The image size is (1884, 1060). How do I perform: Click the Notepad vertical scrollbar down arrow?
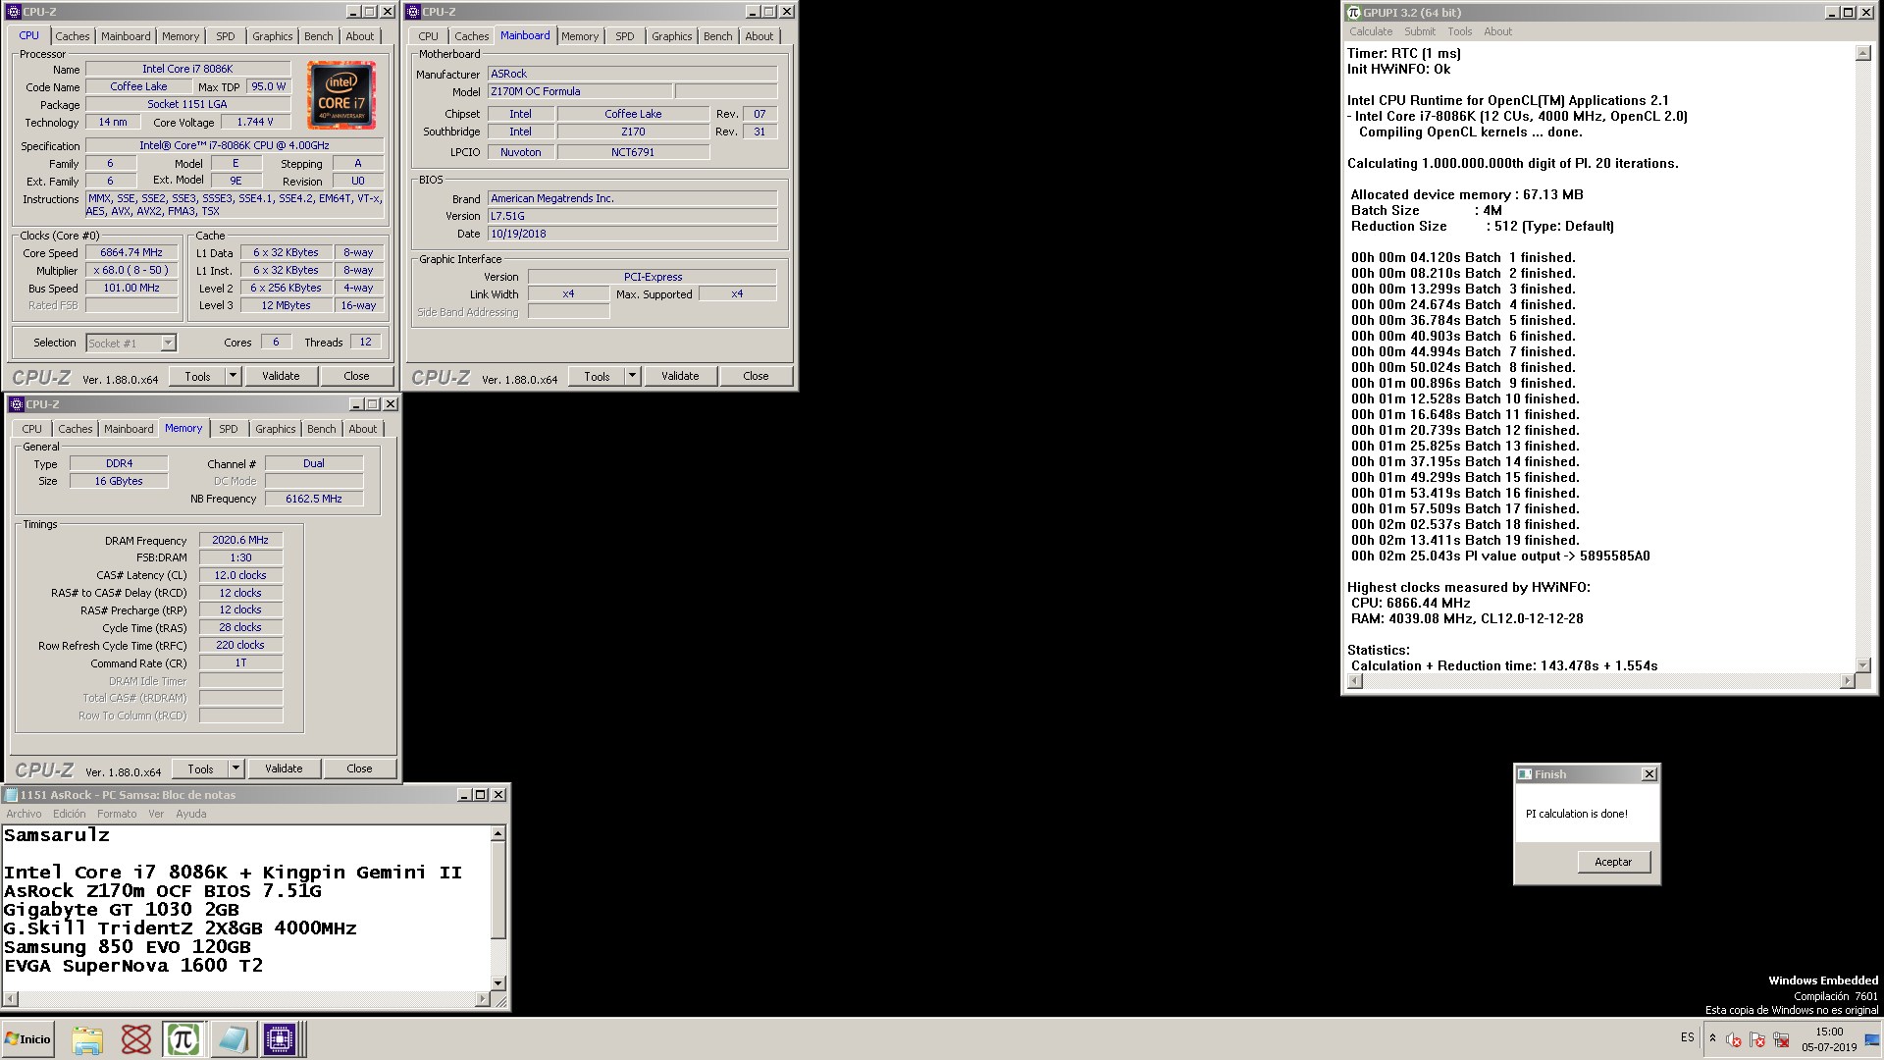[497, 982]
